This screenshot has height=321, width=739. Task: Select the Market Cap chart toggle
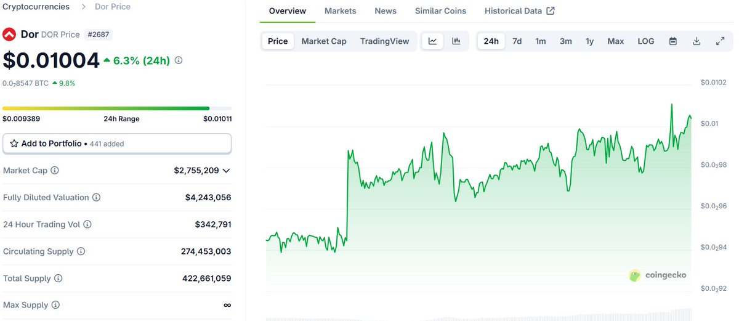pyautogui.click(x=324, y=41)
